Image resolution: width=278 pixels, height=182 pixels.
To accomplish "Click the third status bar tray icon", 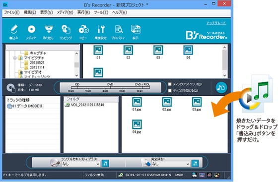I will [x=209, y=175].
